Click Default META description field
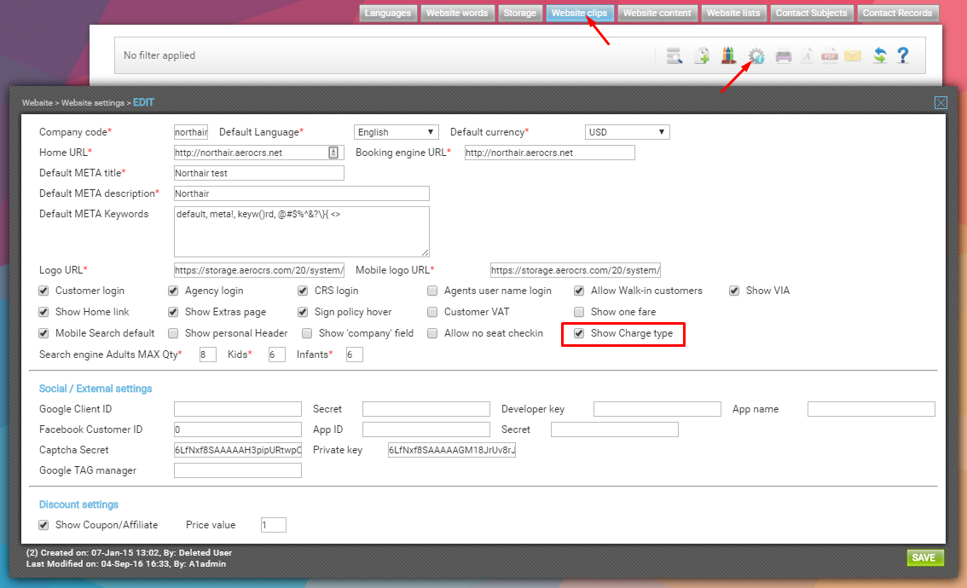 [x=302, y=193]
